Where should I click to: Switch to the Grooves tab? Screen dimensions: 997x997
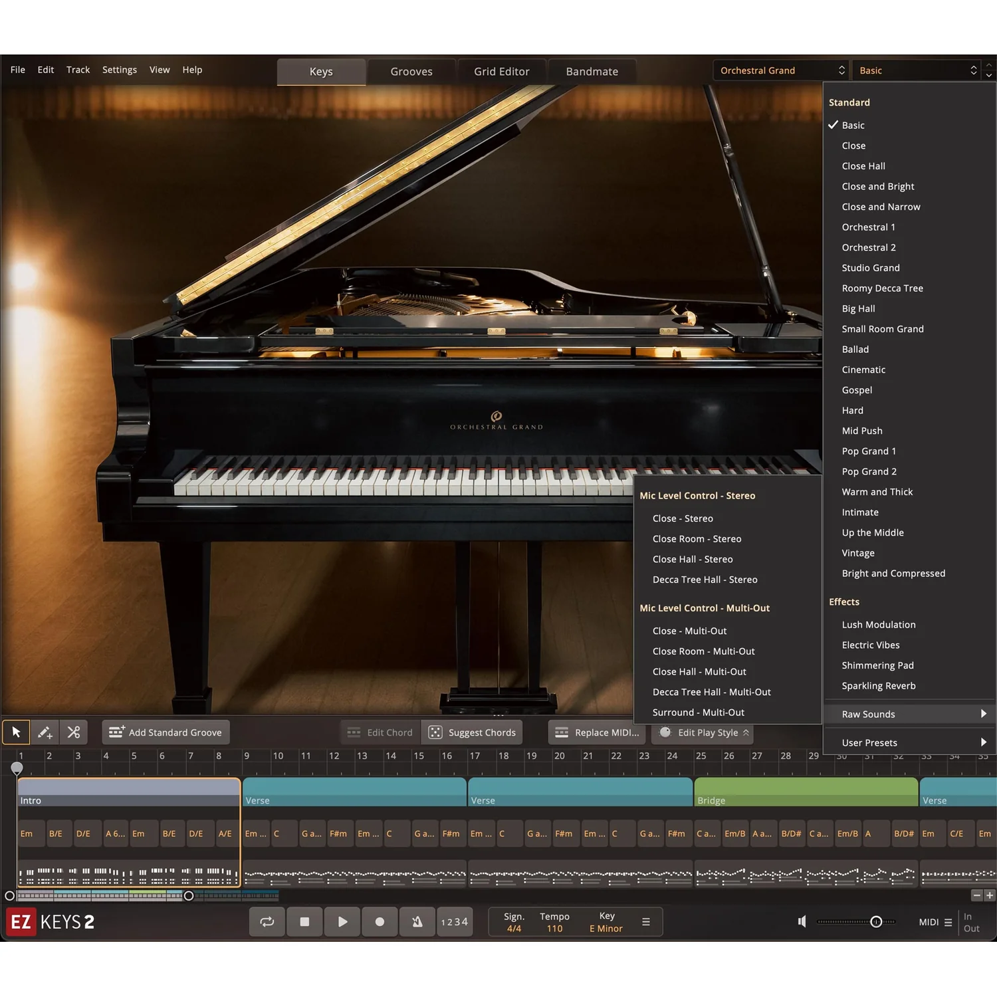coord(411,72)
